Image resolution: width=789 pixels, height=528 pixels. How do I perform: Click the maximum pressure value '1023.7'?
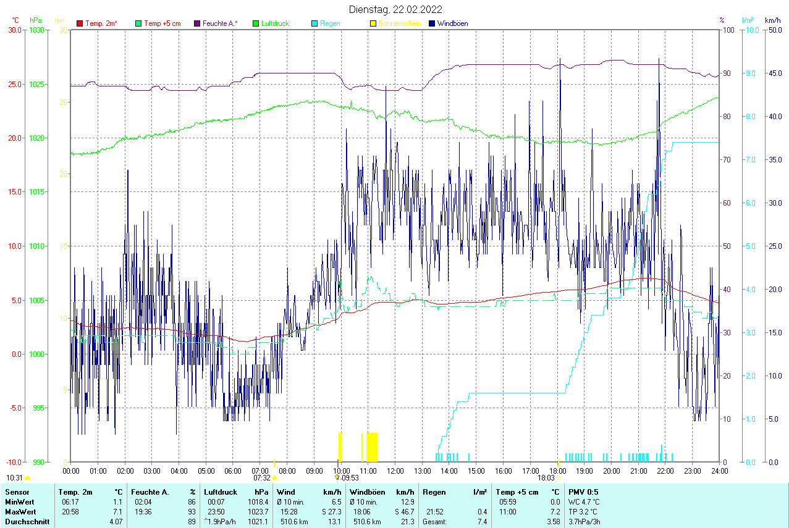coord(258,512)
